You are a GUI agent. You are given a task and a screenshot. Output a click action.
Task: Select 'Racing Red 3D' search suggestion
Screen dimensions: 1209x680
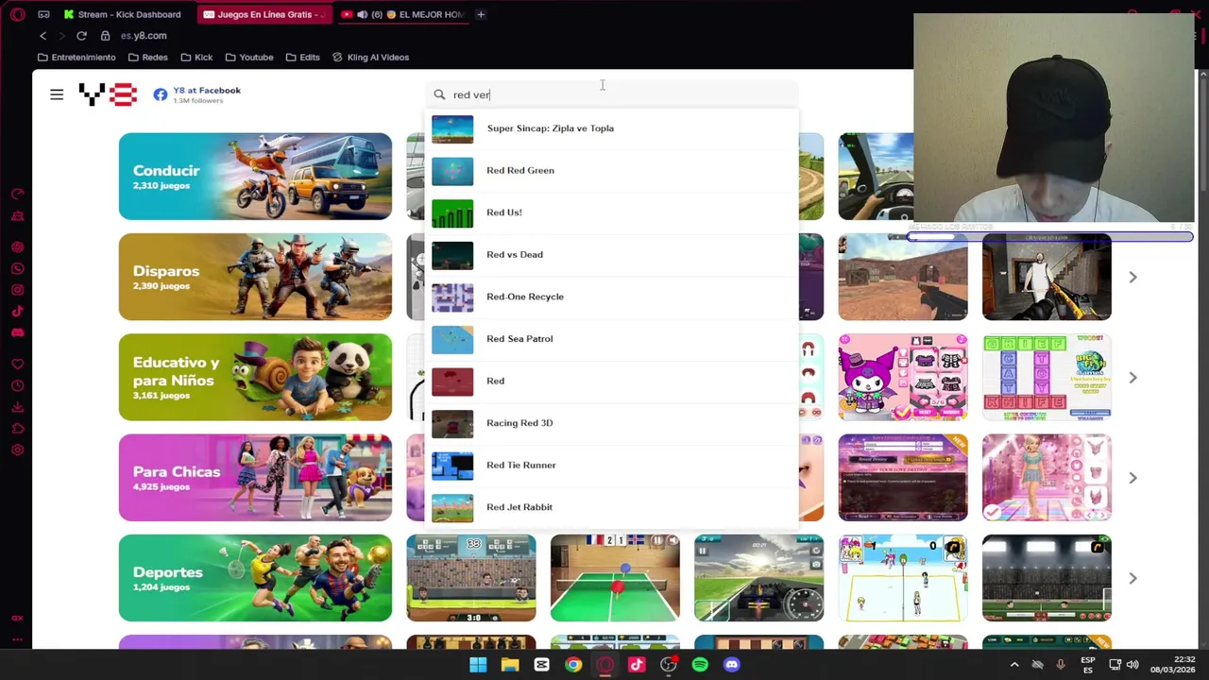pos(612,423)
